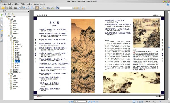Open the menu left of 帮助
The image size is (170, 103).
[36, 4]
